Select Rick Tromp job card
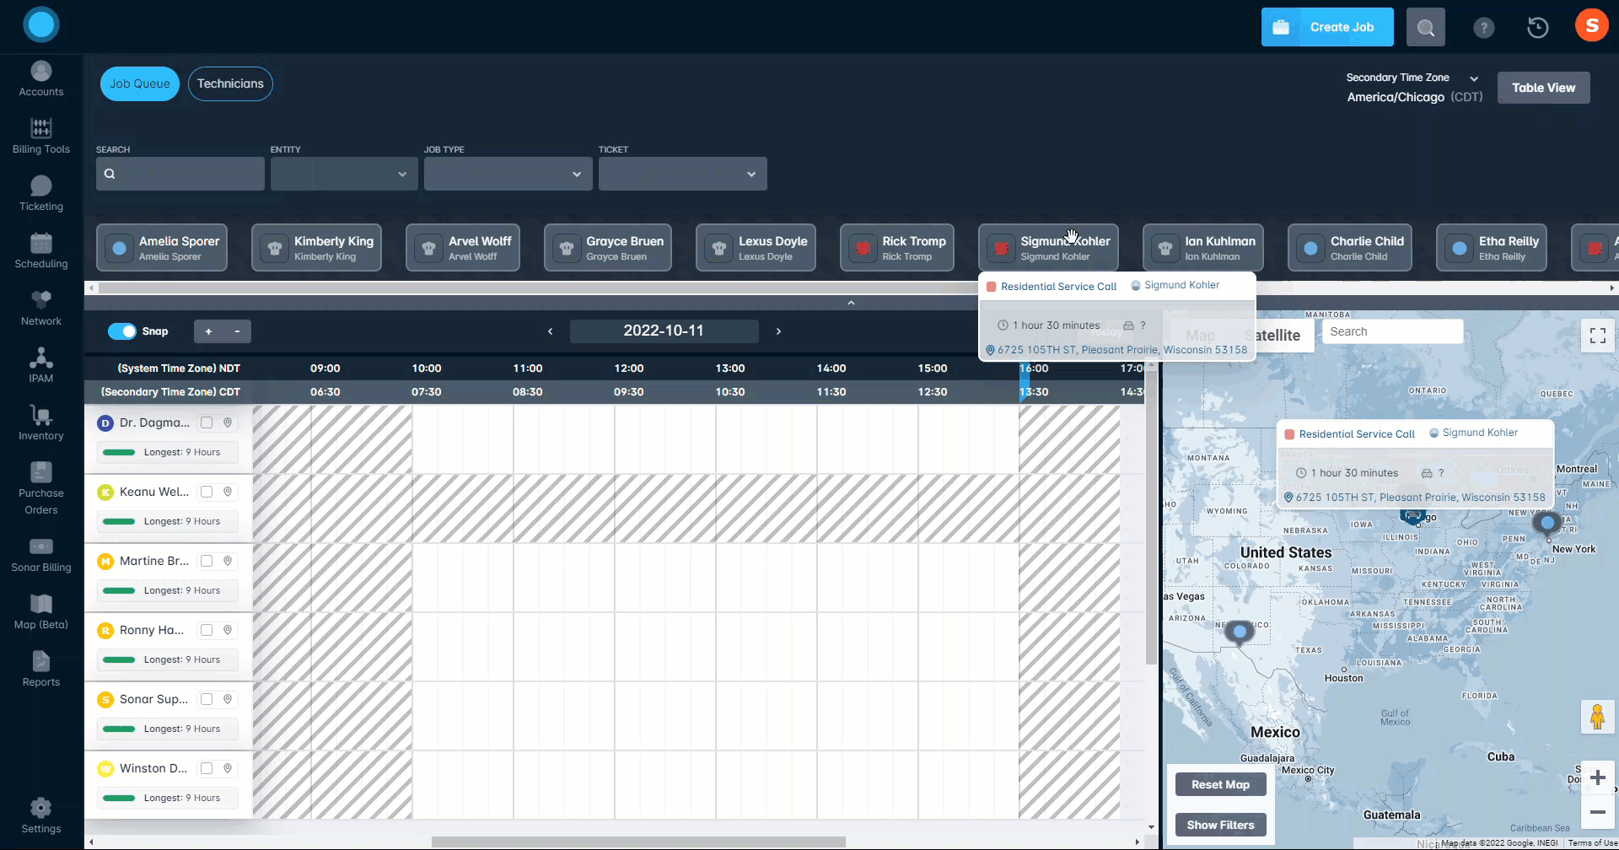This screenshot has height=850, width=1619. coord(897,247)
